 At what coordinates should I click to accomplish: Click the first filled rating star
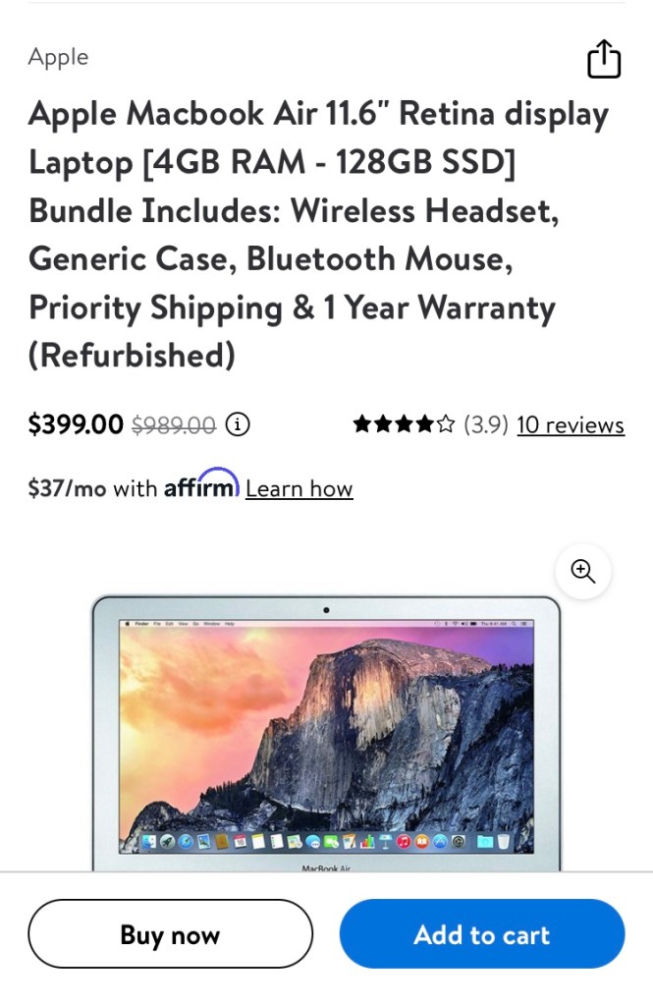(362, 424)
